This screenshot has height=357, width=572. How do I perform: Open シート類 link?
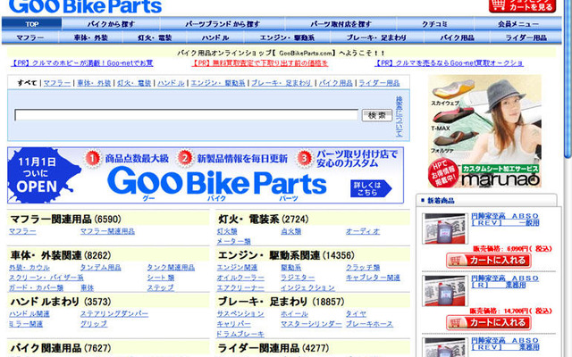(x=161, y=278)
